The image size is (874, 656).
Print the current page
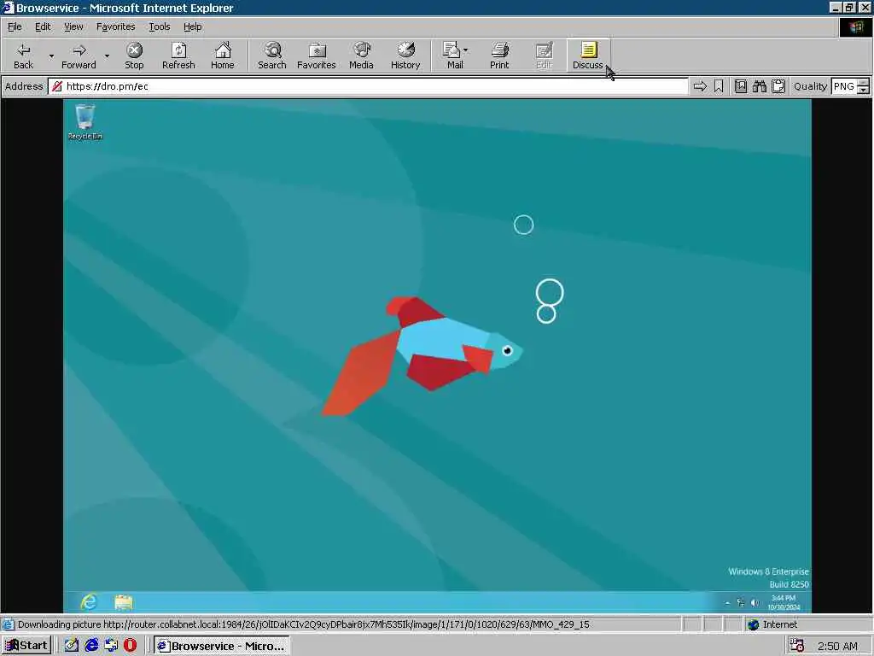[499, 56]
